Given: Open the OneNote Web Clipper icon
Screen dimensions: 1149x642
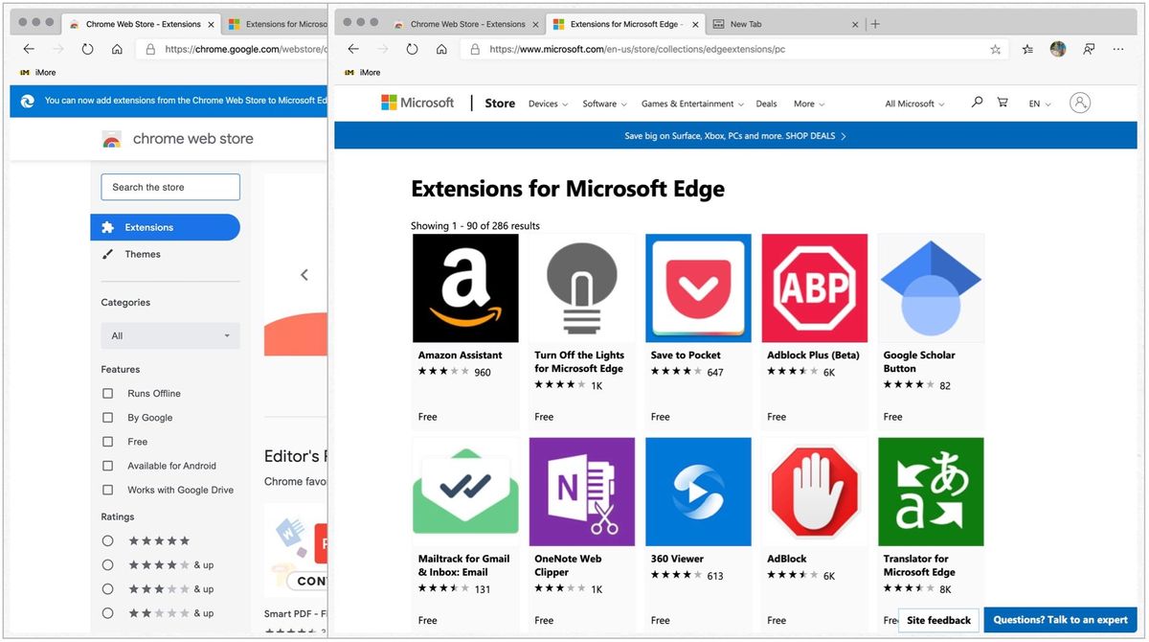Looking at the screenshot, I should pyautogui.click(x=581, y=491).
